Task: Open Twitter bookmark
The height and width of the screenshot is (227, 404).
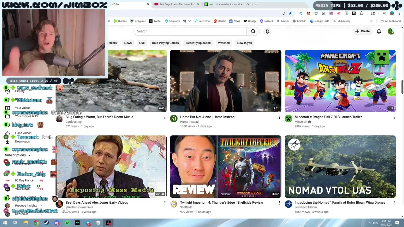Action: click(x=155, y=21)
